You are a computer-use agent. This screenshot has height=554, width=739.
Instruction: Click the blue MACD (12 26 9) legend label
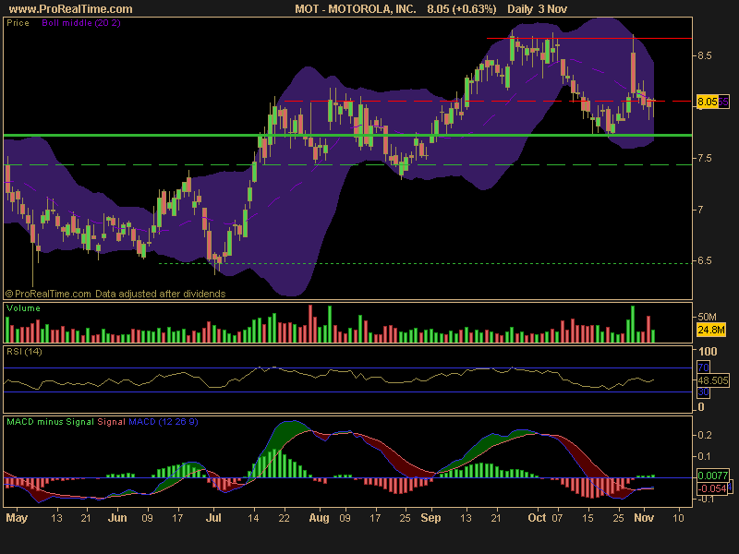(x=164, y=422)
